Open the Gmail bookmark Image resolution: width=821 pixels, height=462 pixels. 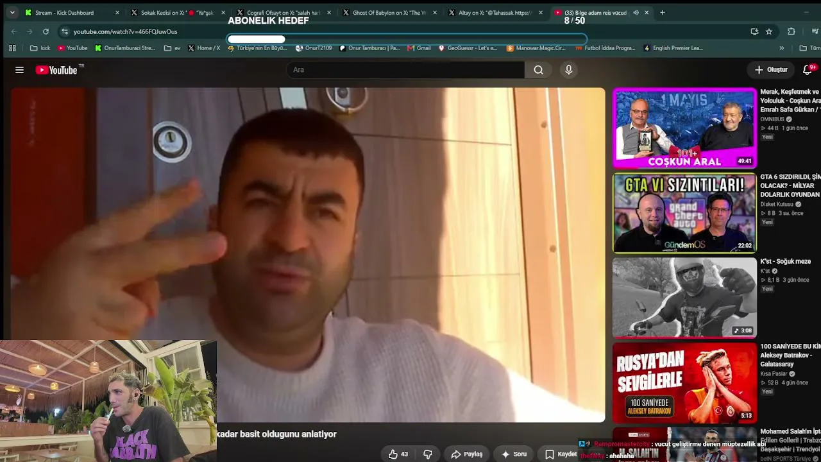[x=419, y=48]
